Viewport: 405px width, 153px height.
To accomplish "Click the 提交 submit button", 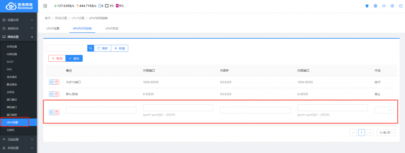I will (x=74, y=59).
